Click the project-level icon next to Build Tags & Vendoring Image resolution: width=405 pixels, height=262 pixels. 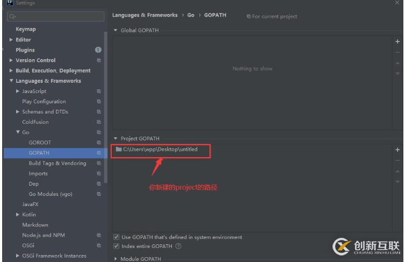point(99,163)
